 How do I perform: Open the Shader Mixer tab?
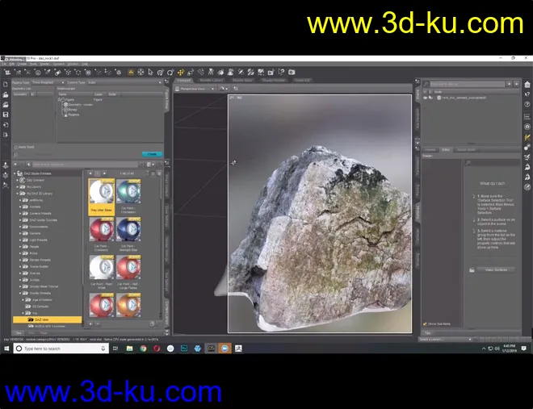tap(242, 81)
